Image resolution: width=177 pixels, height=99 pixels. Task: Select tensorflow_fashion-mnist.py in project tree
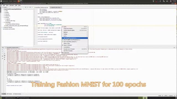13,24
